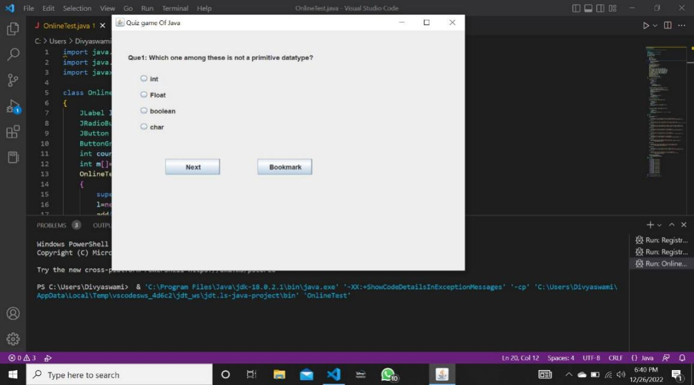Select the Run: Online... terminal entry
This screenshot has width=694, height=385.
point(661,263)
